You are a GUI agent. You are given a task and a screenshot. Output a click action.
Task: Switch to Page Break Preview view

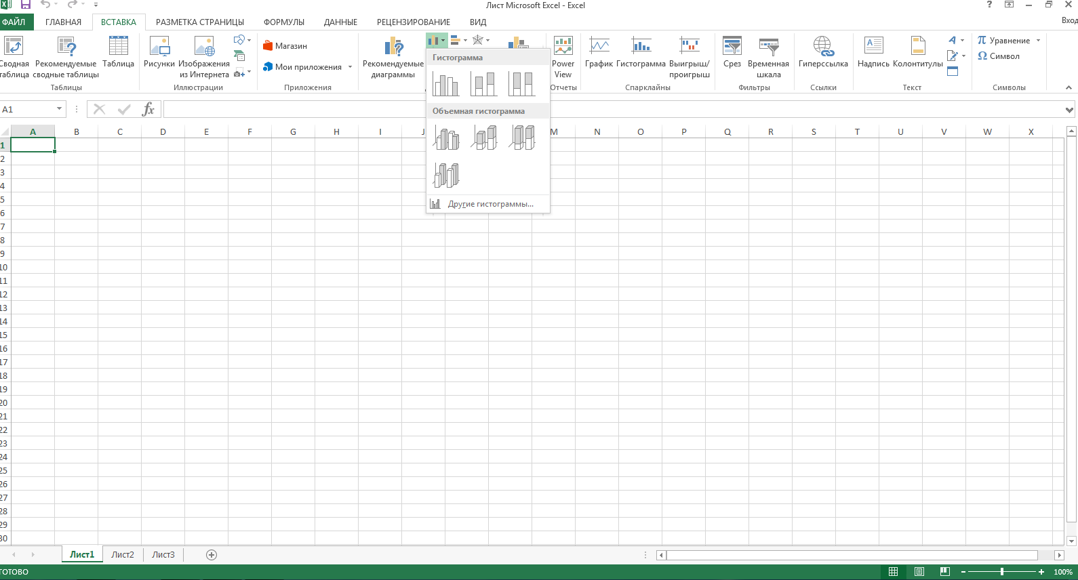tap(944, 572)
